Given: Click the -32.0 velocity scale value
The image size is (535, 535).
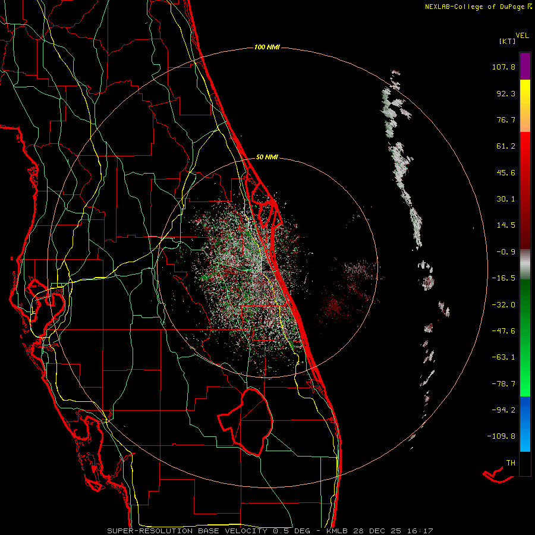Looking at the screenshot, I should coord(503,305).
